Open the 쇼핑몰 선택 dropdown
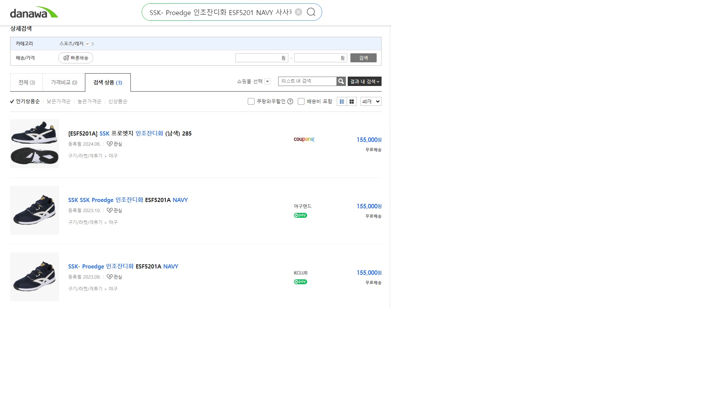718x404 pixels. coord(254,81)
